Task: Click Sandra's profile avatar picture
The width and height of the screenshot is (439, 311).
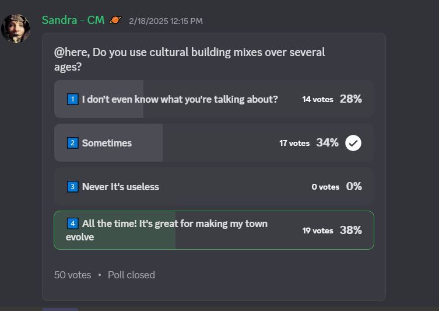Action: click(16, 29)
